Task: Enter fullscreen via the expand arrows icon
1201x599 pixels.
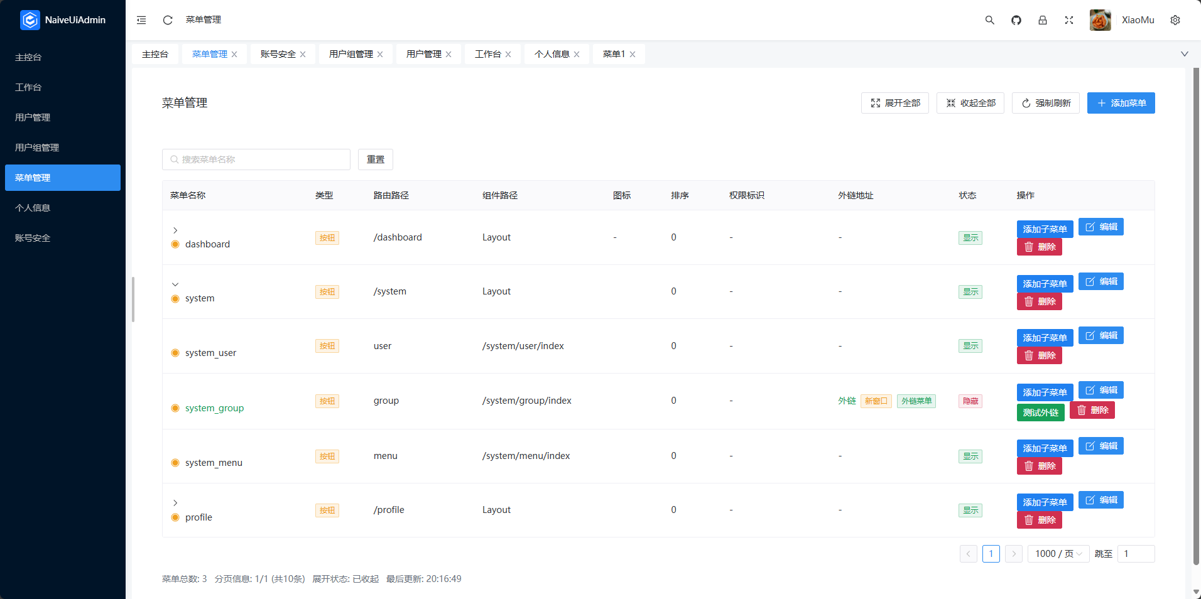Action: [1069, 19]
